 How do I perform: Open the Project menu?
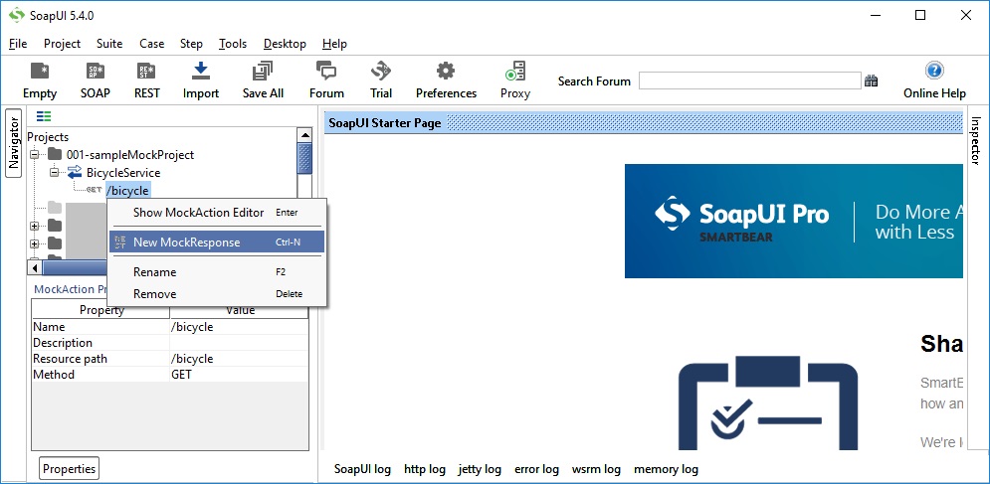click(62, 44)
